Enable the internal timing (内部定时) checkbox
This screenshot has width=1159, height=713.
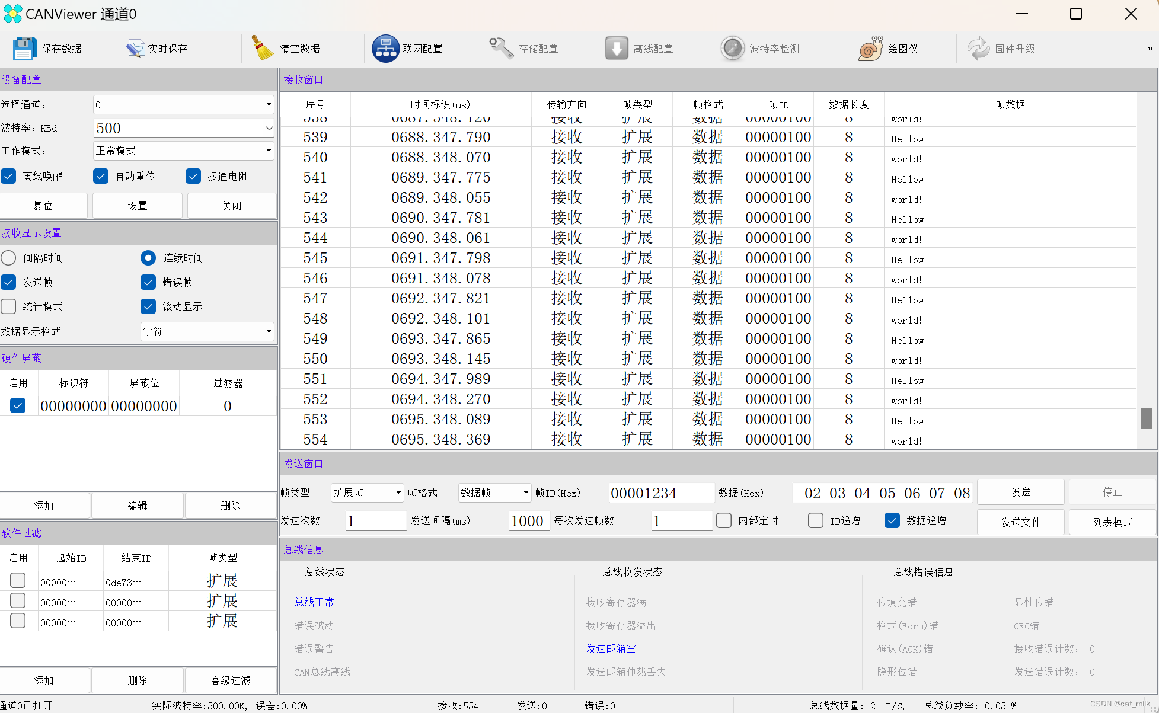tap(724, 520)
